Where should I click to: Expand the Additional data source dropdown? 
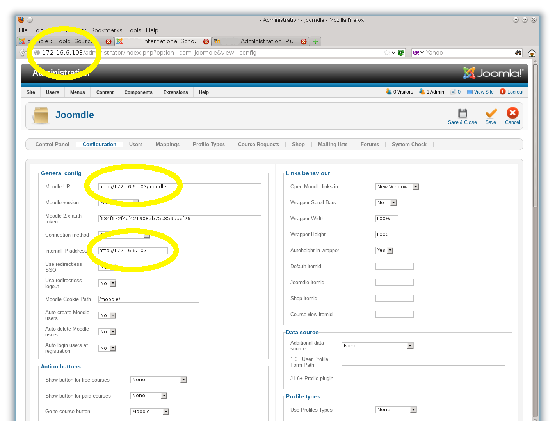377,346
